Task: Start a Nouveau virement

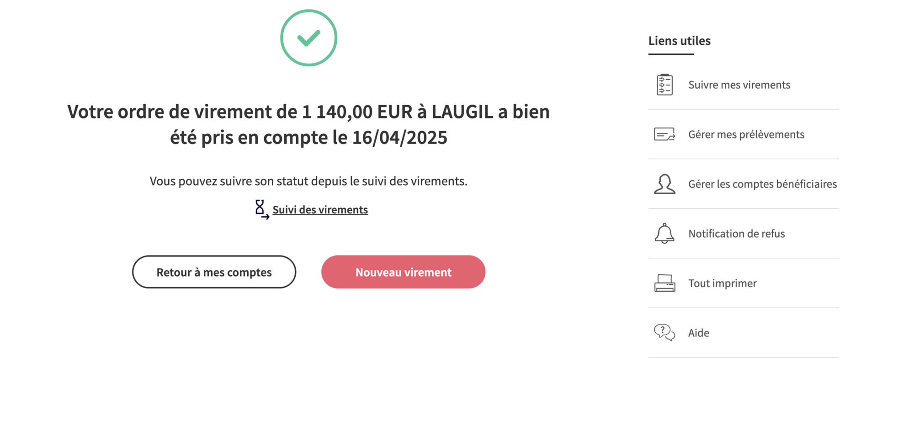Action: tap(403, 272)
